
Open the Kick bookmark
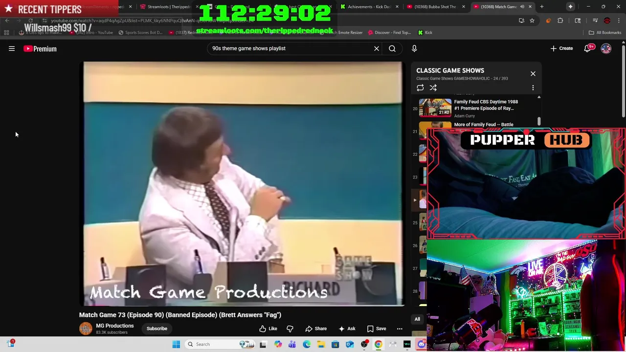point(425,33)
